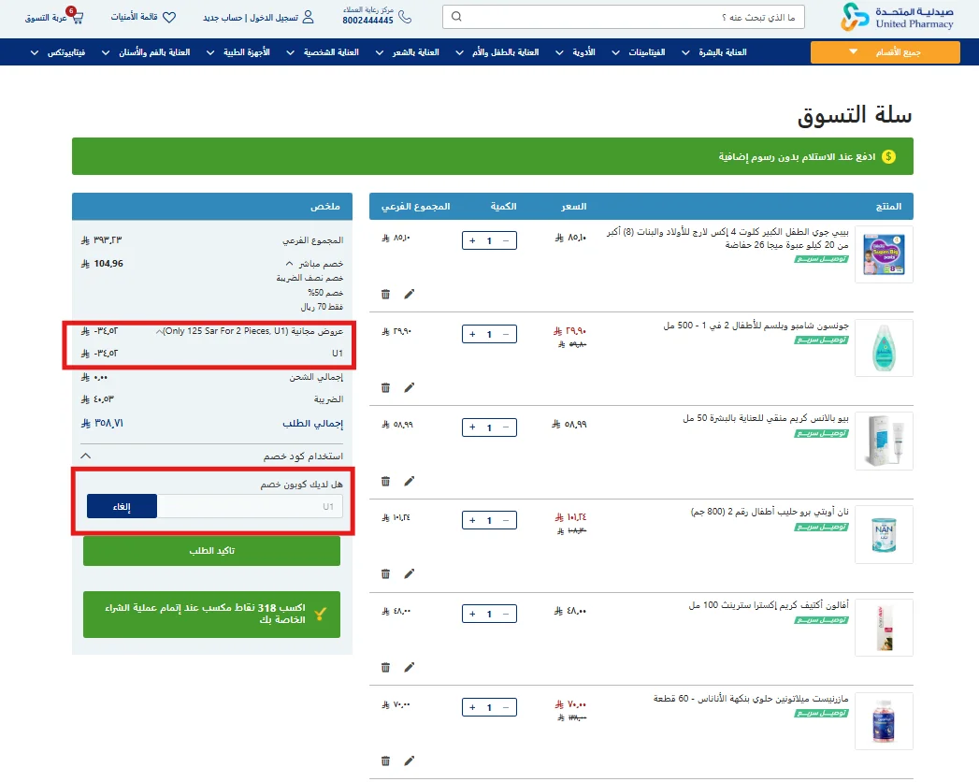The height and width of the screenshot is (782, 979).
Task: Open the NAN milk can thumbnail
Action: [884, 535]
